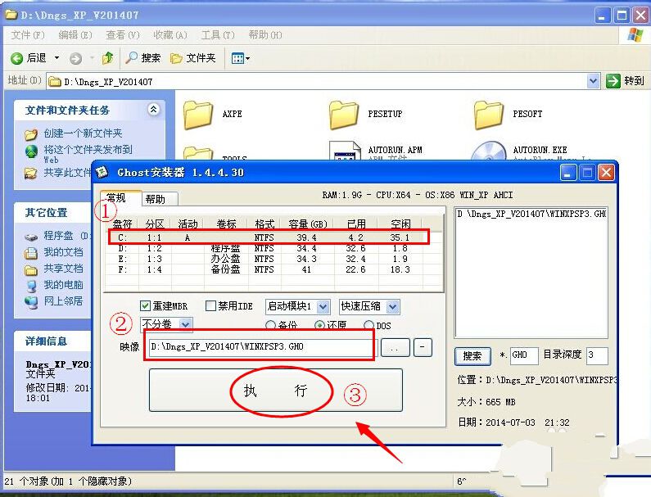The image size is (651, 497).
Task: Click the 搜索 button in Ghost installer
Action: click(x=472, y=355)
